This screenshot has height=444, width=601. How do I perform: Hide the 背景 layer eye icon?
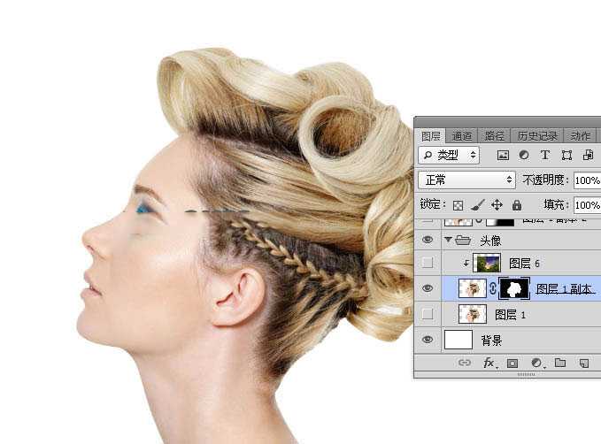(428, 340)
